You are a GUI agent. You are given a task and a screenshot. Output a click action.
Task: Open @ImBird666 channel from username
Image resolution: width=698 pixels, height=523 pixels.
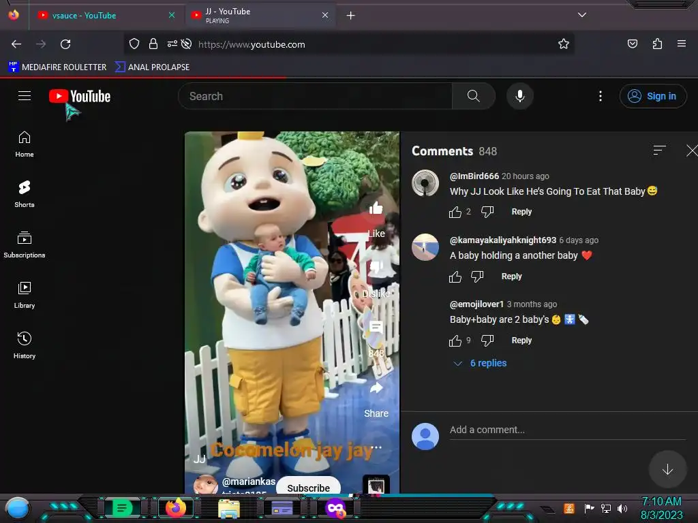point(474,176)
